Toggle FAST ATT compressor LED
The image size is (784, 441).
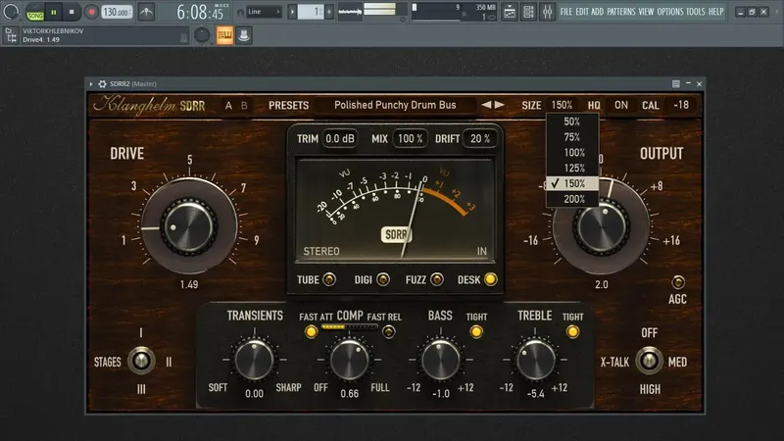pos(311,331)
